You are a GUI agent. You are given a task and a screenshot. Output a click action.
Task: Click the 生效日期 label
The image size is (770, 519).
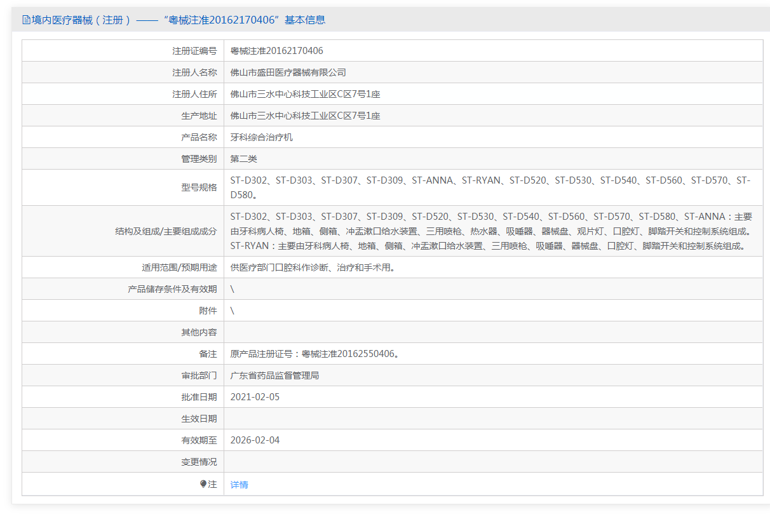click(x=199, y=419)
